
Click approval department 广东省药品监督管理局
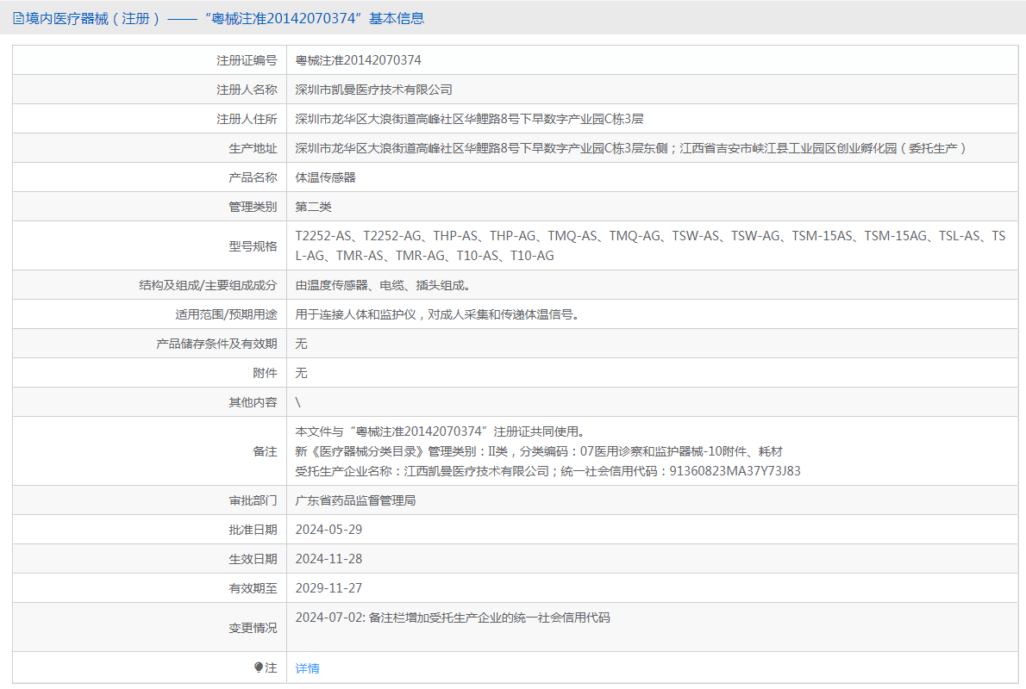point(355,500)
